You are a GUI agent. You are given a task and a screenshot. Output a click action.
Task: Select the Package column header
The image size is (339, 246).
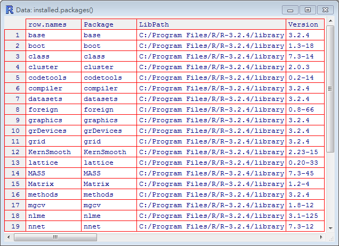109,24
